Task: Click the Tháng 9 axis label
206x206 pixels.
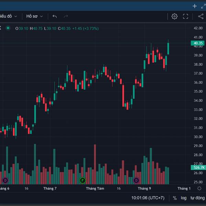Action: click(145, 188)
